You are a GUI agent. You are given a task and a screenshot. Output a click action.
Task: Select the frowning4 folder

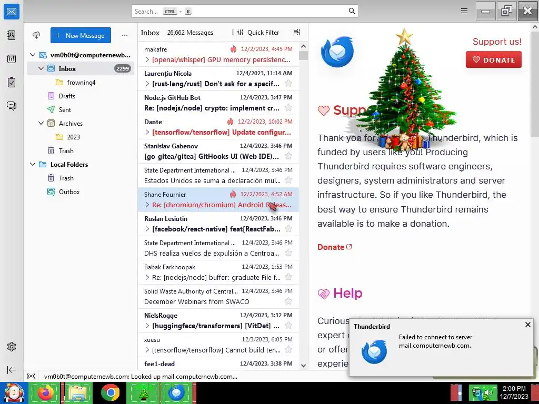click(81, 83)
